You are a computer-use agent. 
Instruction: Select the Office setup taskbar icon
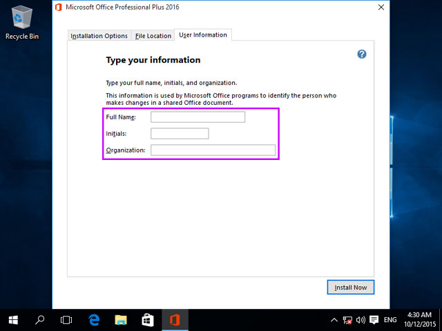(175, 320)
